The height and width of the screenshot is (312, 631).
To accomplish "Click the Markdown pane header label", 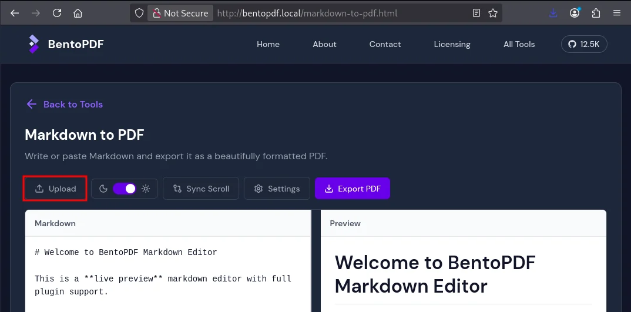I will pos(55,223).
